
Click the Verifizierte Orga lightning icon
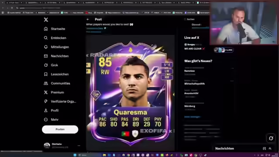(x=46, y=102)
